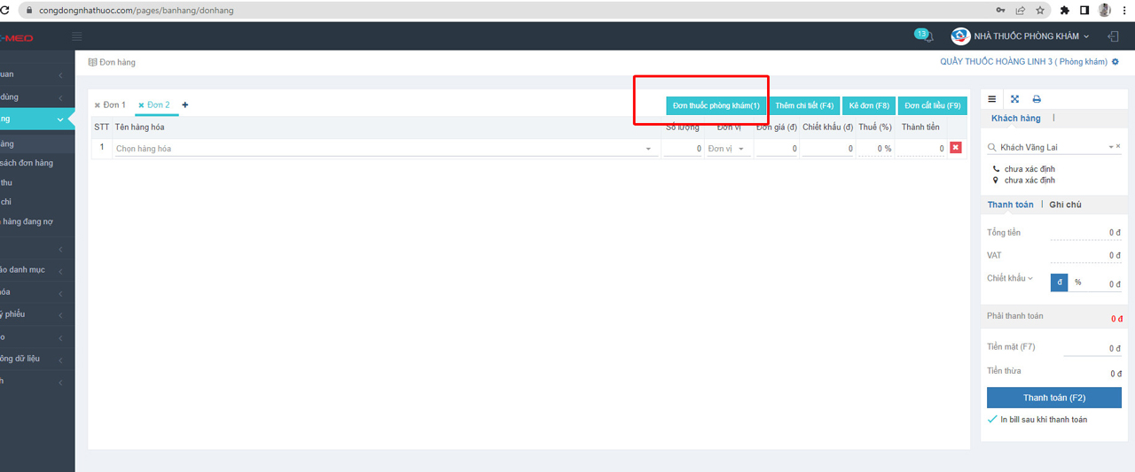Click the logout icon at top right

pyautogui.click(x=1113, y=36)
